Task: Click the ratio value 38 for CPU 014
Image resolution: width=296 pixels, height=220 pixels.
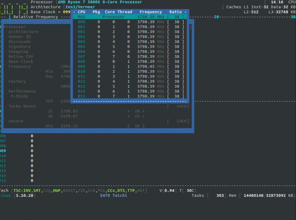Action: point(177,91)
